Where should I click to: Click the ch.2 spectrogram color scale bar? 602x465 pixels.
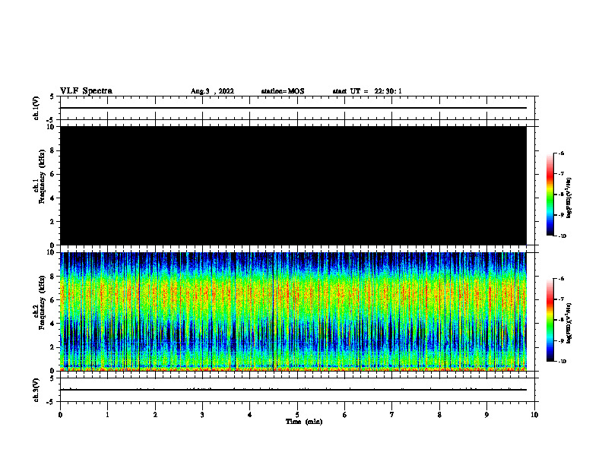550,320
